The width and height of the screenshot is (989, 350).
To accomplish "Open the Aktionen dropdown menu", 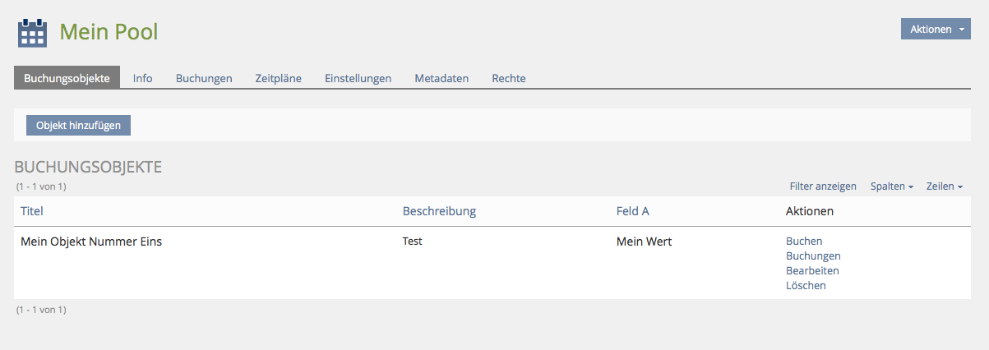I will pos(936,29).
